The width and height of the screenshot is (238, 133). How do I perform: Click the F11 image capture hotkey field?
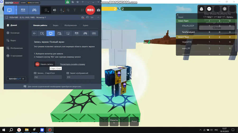pyautogui.click(x=80, y=77)
